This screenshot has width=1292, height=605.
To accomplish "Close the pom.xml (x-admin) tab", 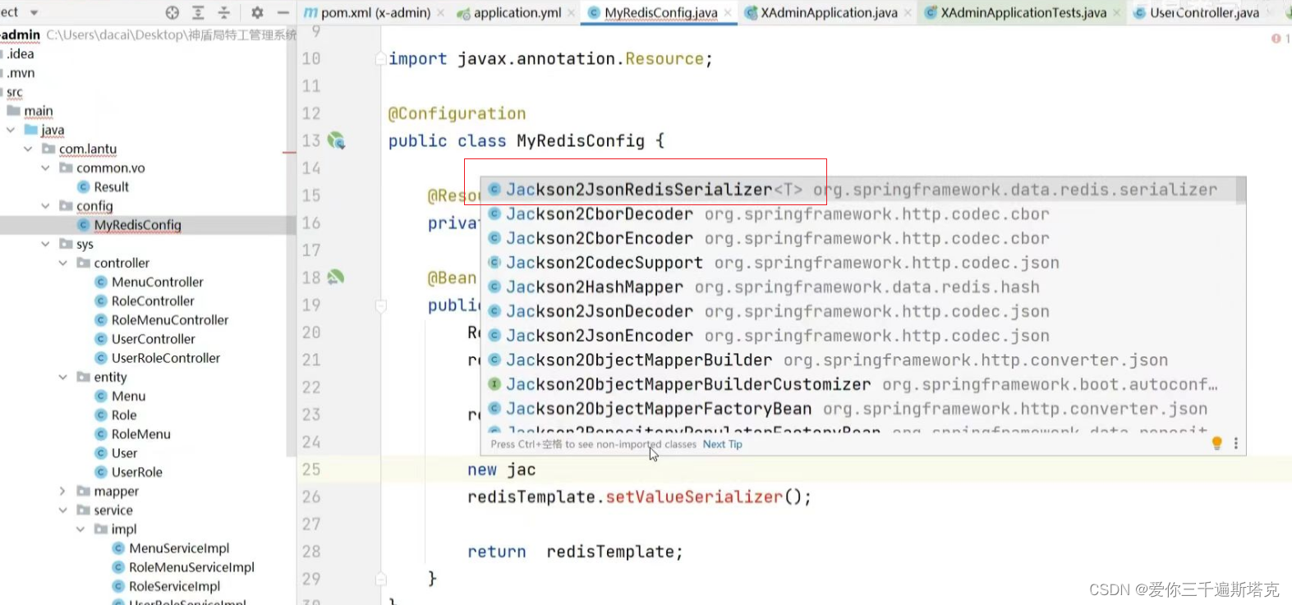I will click(x=440, y=13).
